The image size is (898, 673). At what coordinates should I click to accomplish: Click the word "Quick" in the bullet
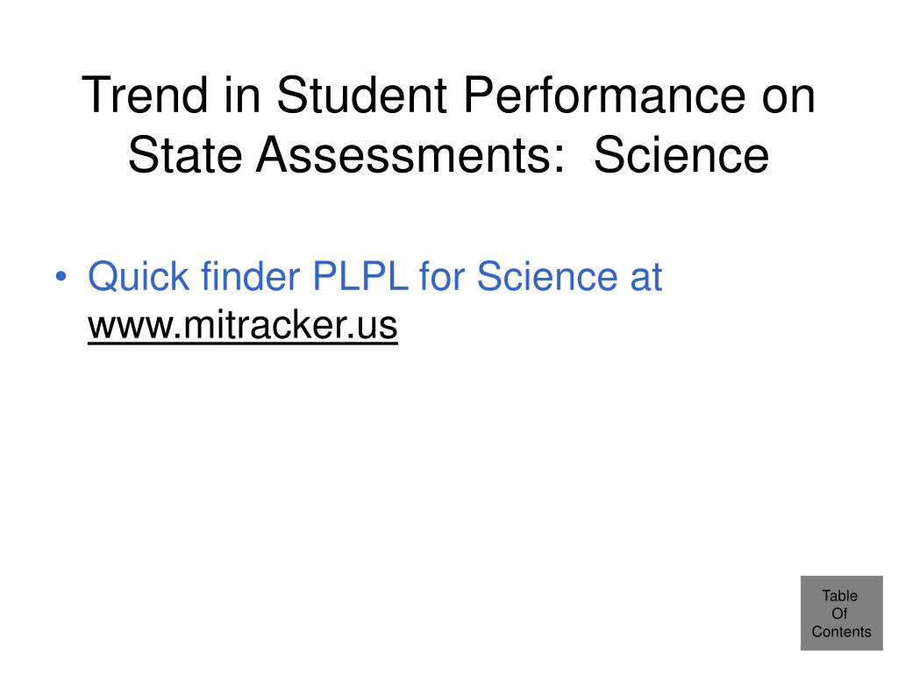click(x=138, y=276)
